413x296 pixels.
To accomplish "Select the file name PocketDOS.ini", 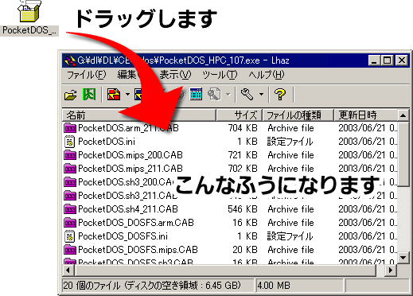I will (107, 142).
